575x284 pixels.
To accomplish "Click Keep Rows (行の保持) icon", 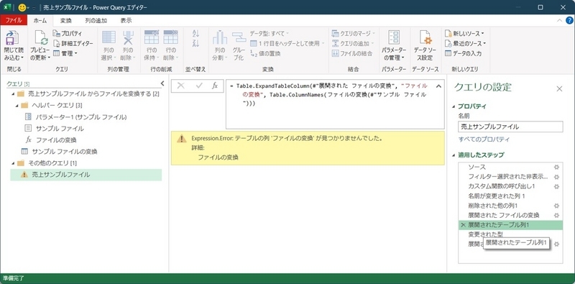I will pyautogui.click(x=152, y=37).
